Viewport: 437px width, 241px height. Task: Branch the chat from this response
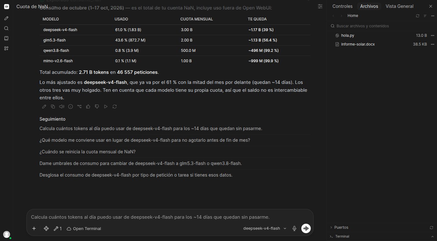pyautogui.click(x=79, y=107)
